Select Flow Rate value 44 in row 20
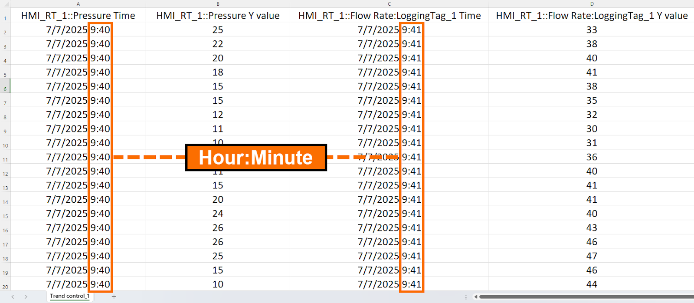 coord(592,284)
